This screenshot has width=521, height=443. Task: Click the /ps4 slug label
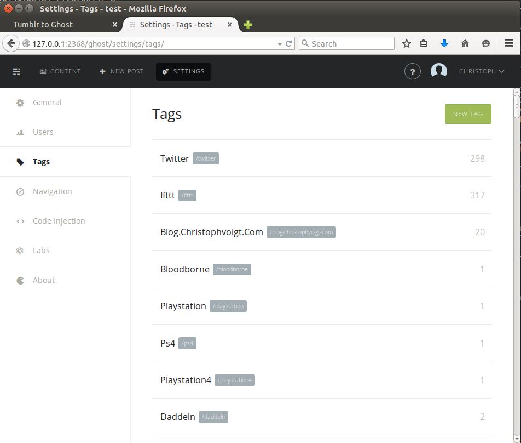tap(187, 343)
